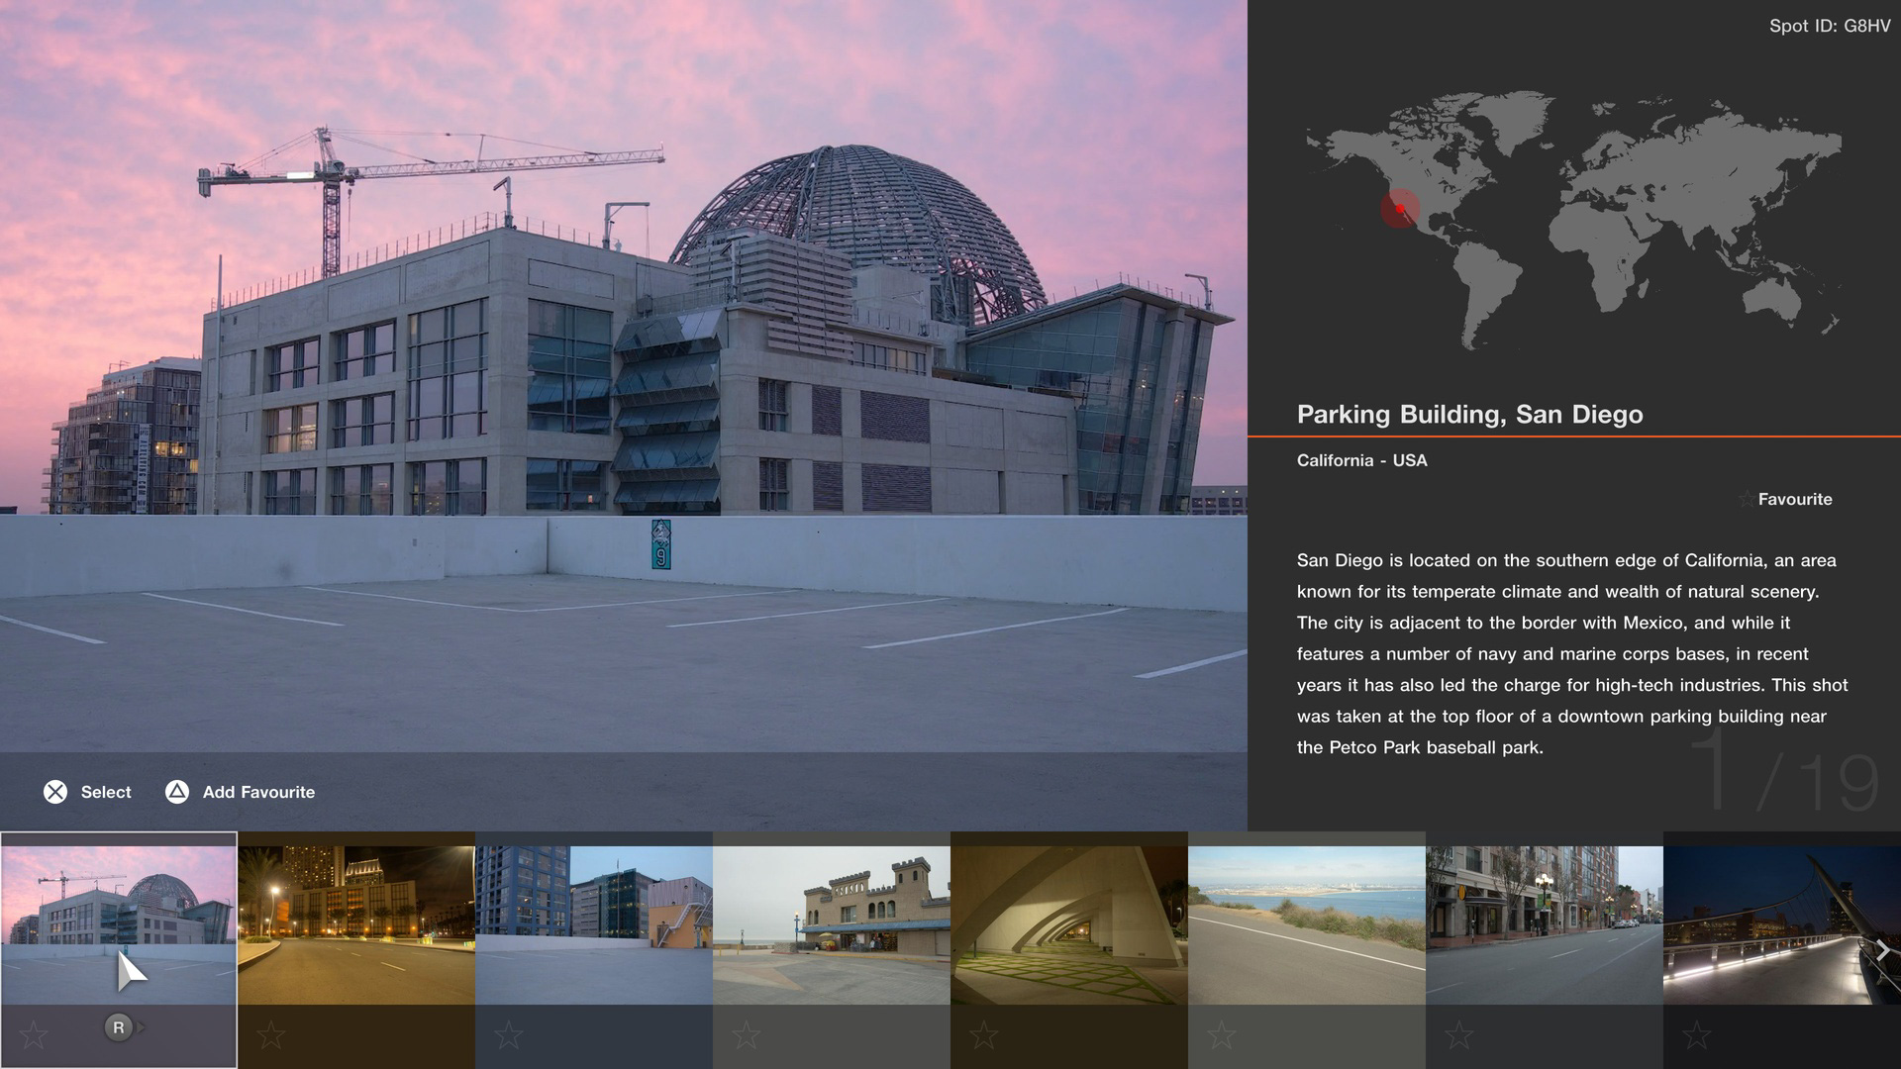This screenshot has width=1901, height=1069.
Task: Star the coastal road scenery thumbnail
Action: click(x=1221, y=1035)
